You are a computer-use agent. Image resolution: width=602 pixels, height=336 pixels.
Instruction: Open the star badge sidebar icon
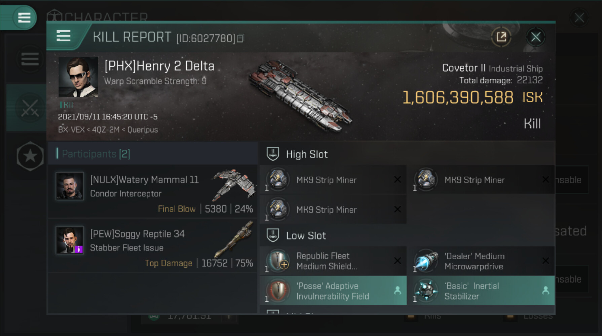[30, 156]
